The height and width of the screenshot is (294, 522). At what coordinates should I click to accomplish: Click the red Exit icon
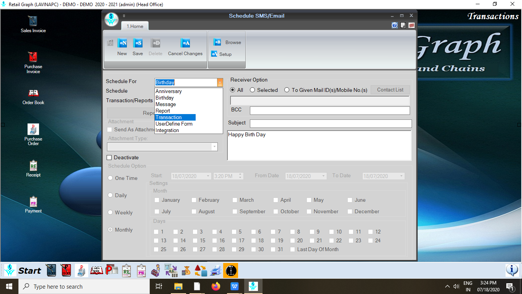tap(412, 25)
